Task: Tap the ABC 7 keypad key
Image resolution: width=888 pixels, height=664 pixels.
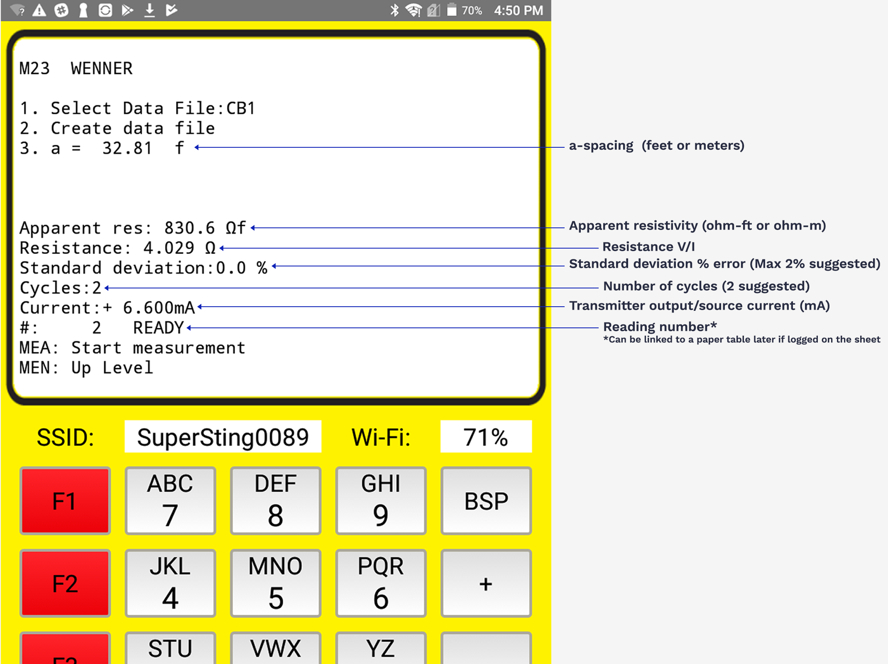Action: pyautogui.click(x=170, y=500)
